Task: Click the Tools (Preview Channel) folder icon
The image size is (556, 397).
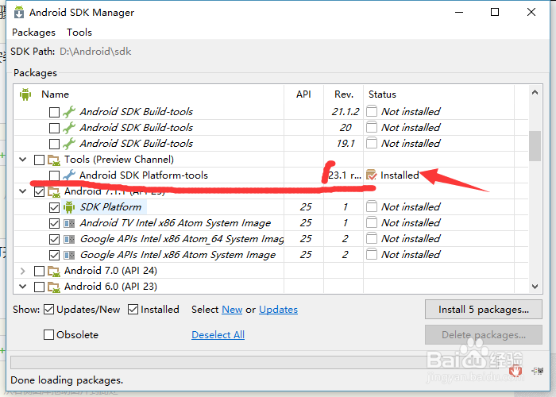Action: [54, 160]
